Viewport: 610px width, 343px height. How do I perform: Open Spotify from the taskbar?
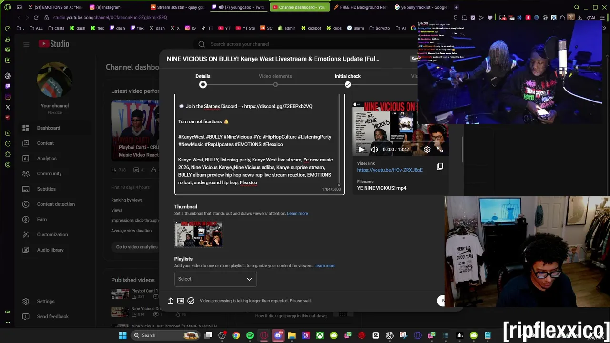(250, 335)
